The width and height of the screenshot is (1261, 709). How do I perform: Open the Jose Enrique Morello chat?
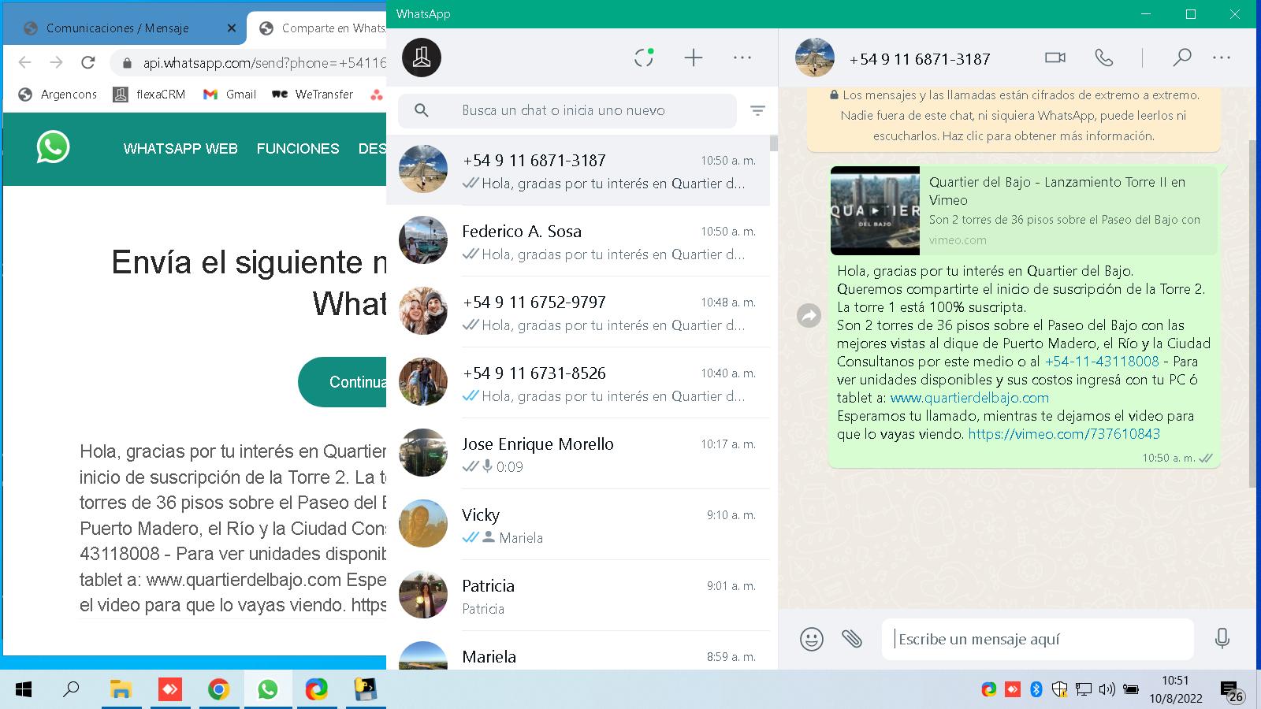click(578, 454)
